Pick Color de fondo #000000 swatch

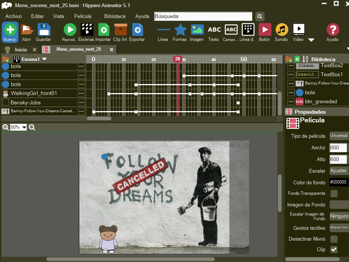(339, 182)
